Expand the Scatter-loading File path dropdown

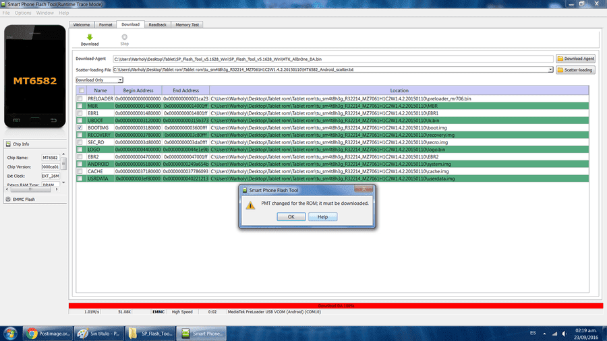tap(550, 69)
